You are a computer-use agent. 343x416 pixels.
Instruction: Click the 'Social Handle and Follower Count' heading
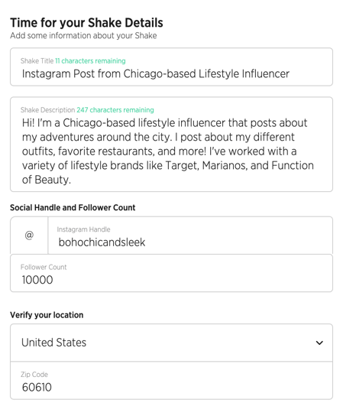coord(73,207)
